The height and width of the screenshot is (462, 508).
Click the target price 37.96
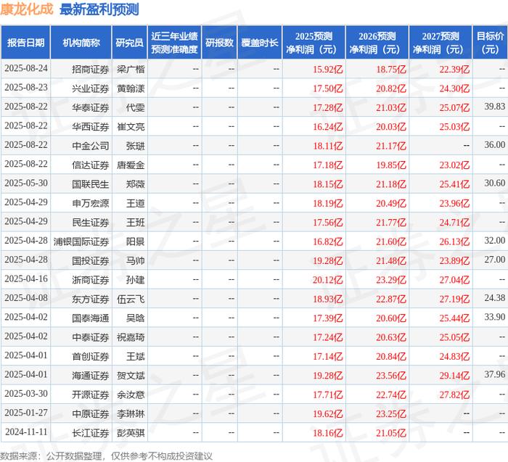(495, 374)
